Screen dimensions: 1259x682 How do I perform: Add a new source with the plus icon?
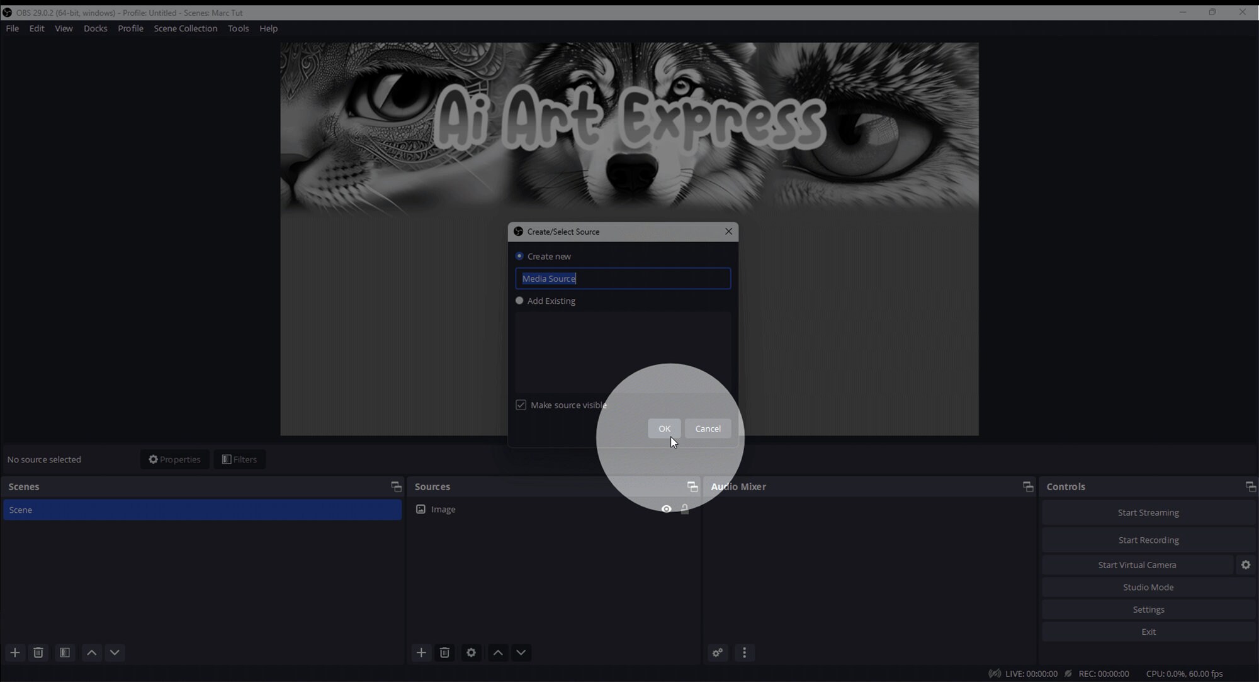(421, 653)
